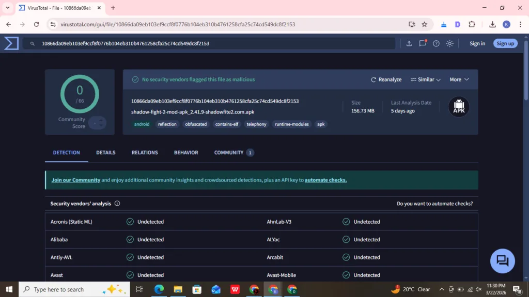The image size is (529, 297).
Task: Click the reflection tag
Action: [167, 124]
